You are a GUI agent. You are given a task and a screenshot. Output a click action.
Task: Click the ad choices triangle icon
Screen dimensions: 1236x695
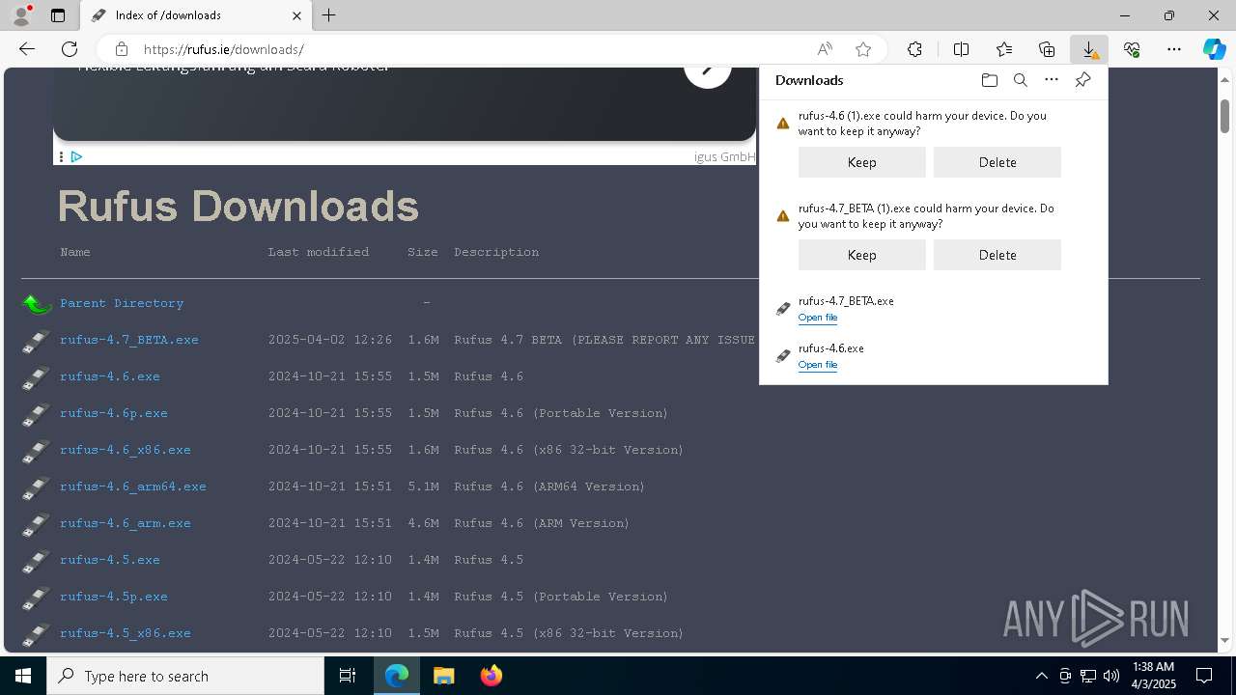click(76, 156)
